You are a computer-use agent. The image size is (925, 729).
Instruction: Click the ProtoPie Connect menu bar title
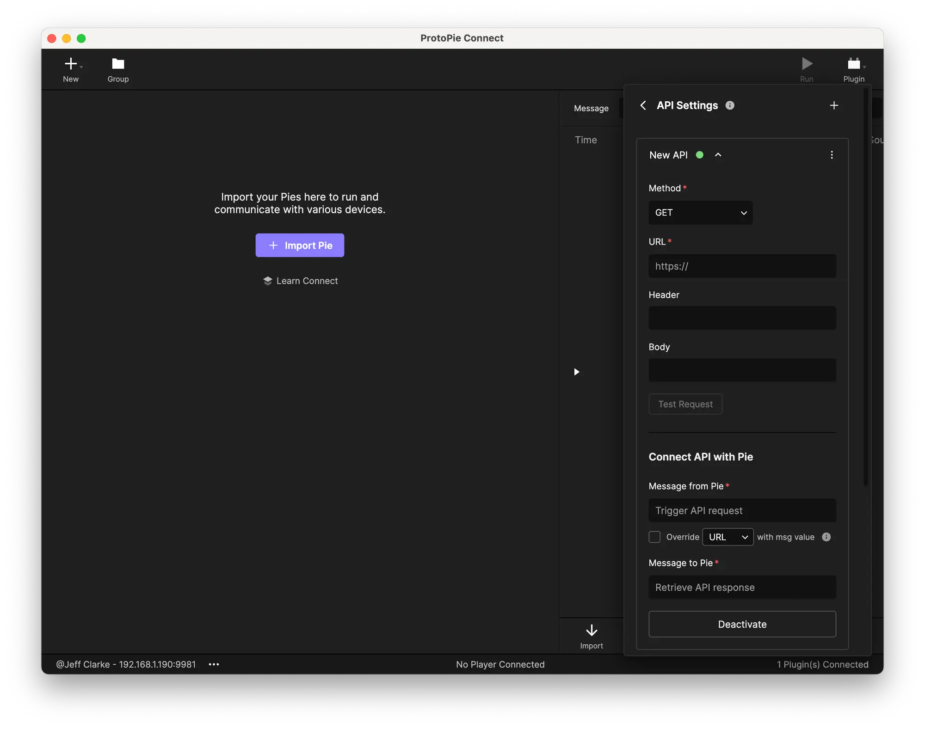pos(462,37)
